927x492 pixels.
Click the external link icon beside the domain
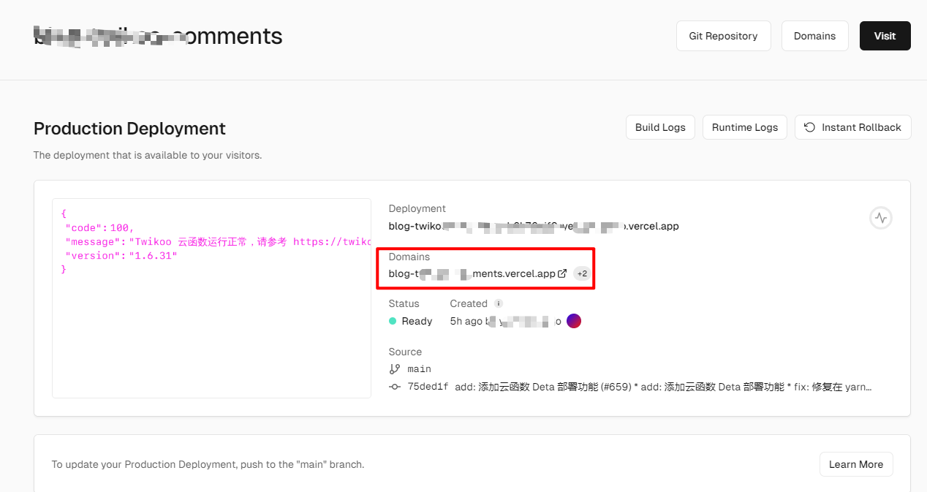click(x=562, y=273)
